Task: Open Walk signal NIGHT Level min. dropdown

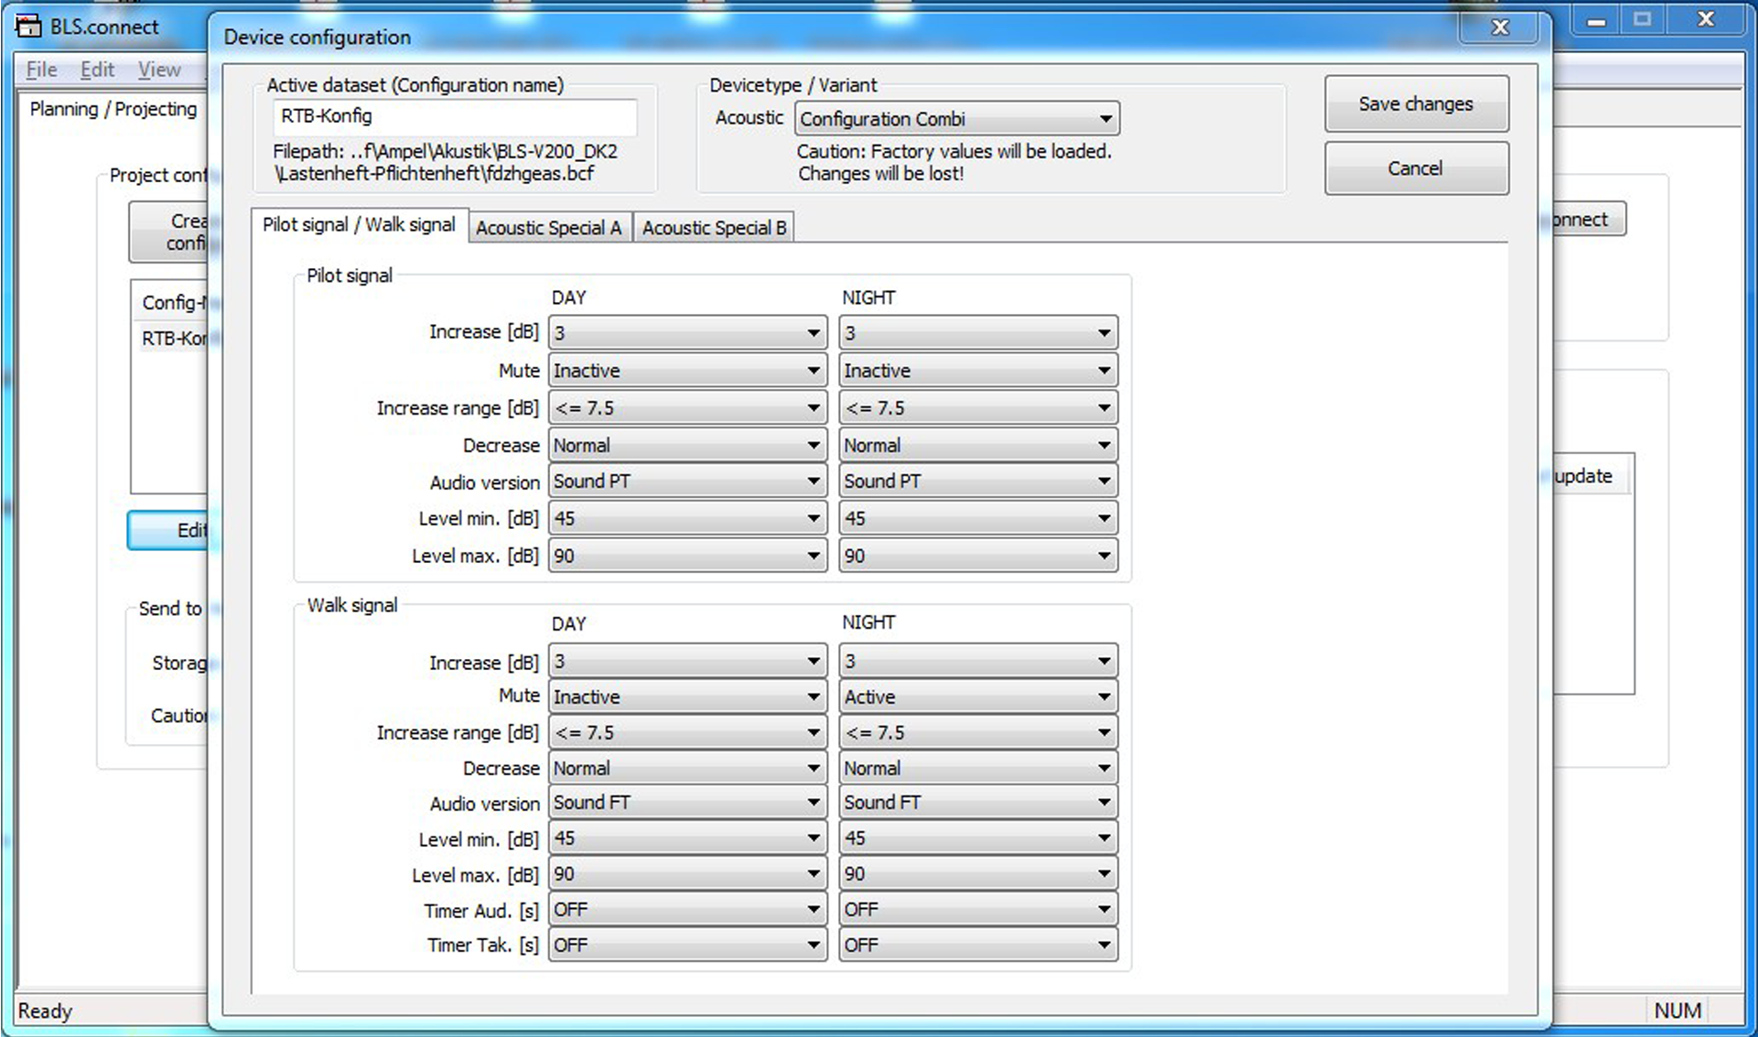Action: [x=978, y=838]
